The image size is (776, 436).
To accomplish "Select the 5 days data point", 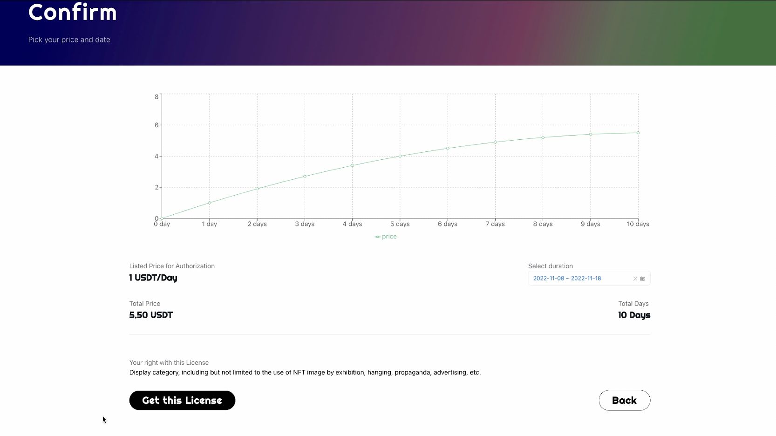I will click(x=400, y=156).
